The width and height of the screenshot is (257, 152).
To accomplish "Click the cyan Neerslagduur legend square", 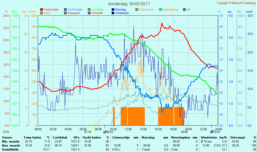I will tap(161, 9).
